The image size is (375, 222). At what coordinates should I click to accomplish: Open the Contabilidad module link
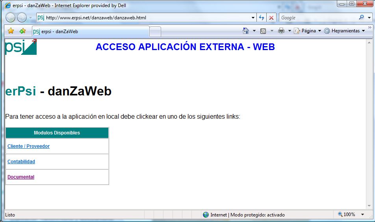tap(21, 161)
